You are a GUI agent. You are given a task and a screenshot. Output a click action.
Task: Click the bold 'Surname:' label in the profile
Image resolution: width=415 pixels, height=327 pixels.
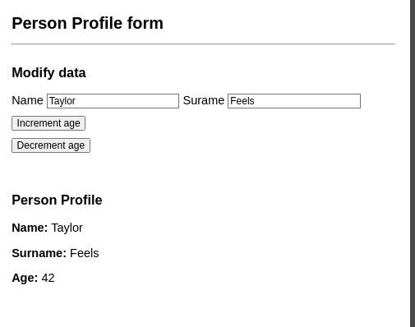click(x=39, y=253)
